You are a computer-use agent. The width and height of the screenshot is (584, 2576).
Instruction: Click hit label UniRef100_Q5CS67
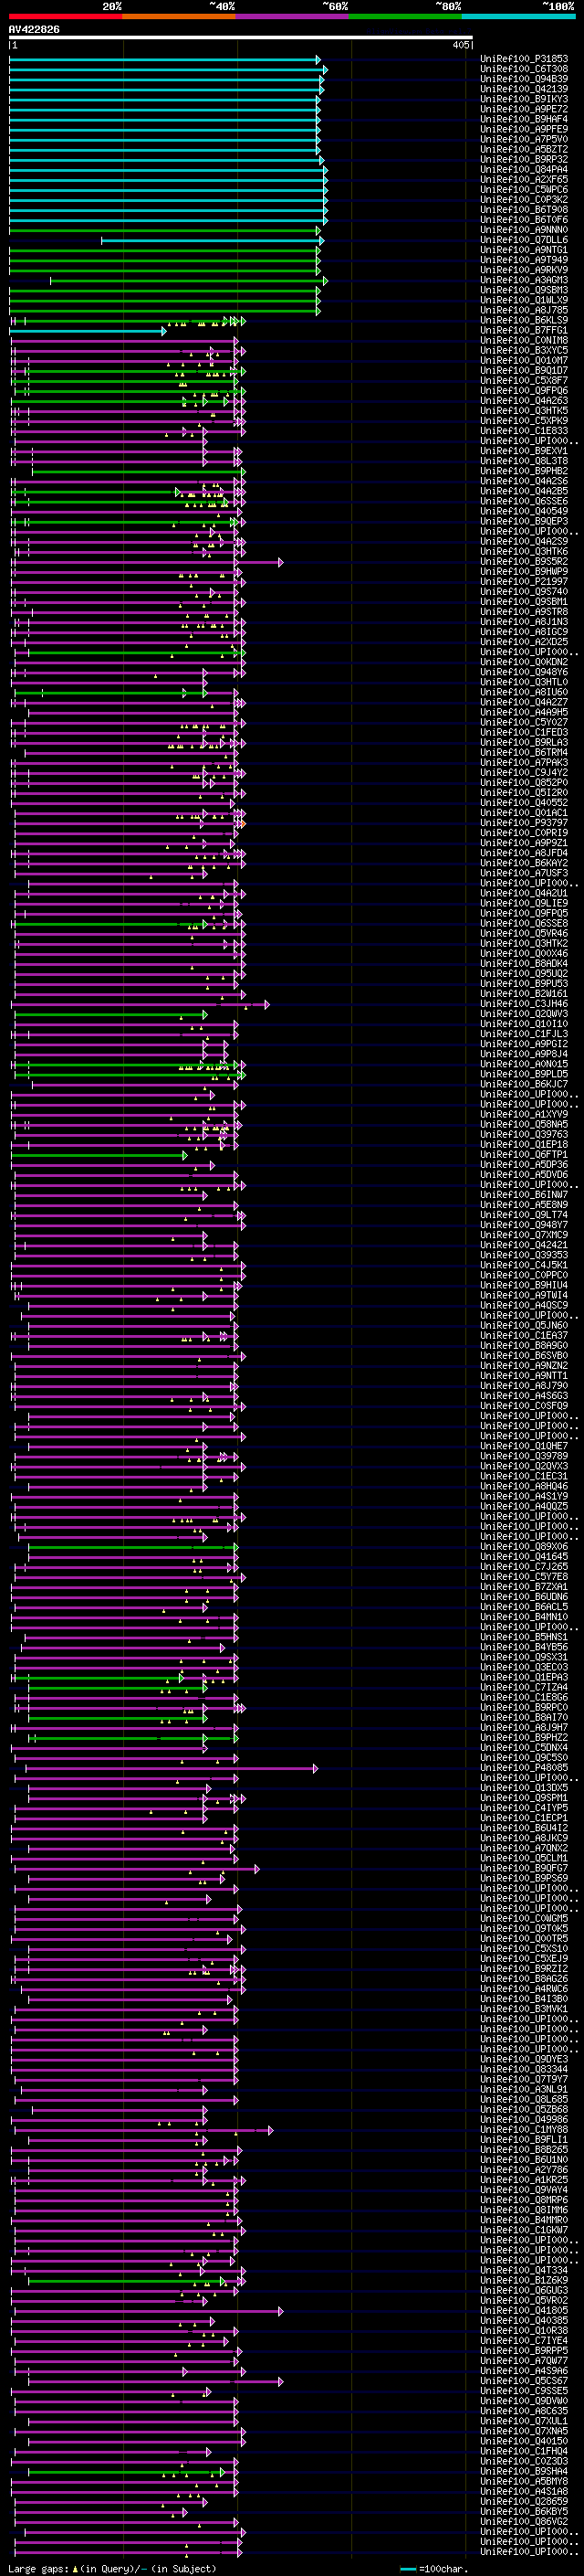point(524,2381)
